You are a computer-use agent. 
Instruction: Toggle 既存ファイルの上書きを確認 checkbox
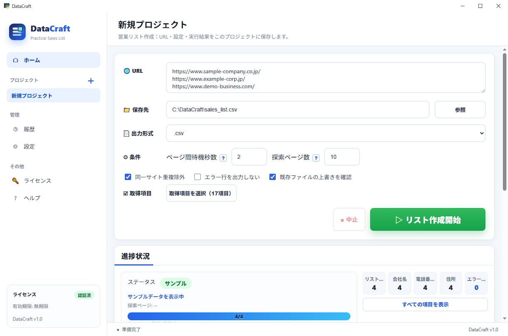click(273, 177)
